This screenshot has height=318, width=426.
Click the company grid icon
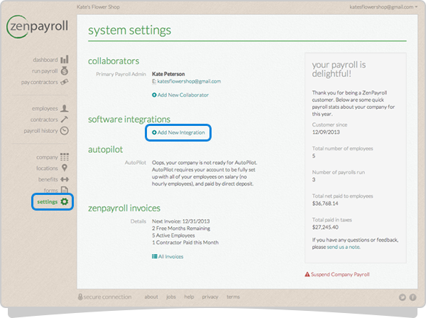(x=65, y=157)
